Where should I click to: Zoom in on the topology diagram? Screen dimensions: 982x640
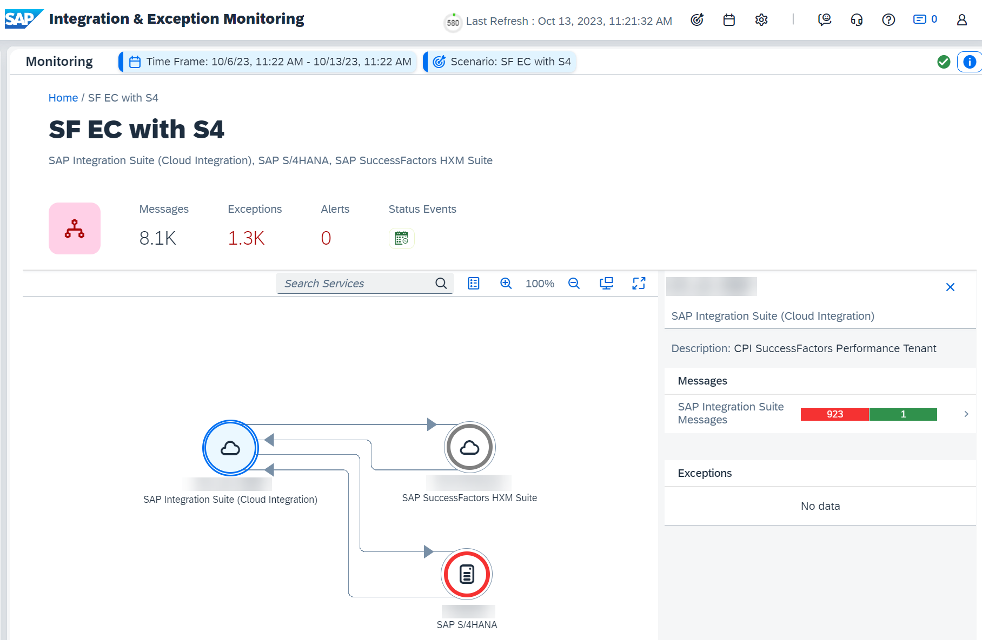pos(506,284)
